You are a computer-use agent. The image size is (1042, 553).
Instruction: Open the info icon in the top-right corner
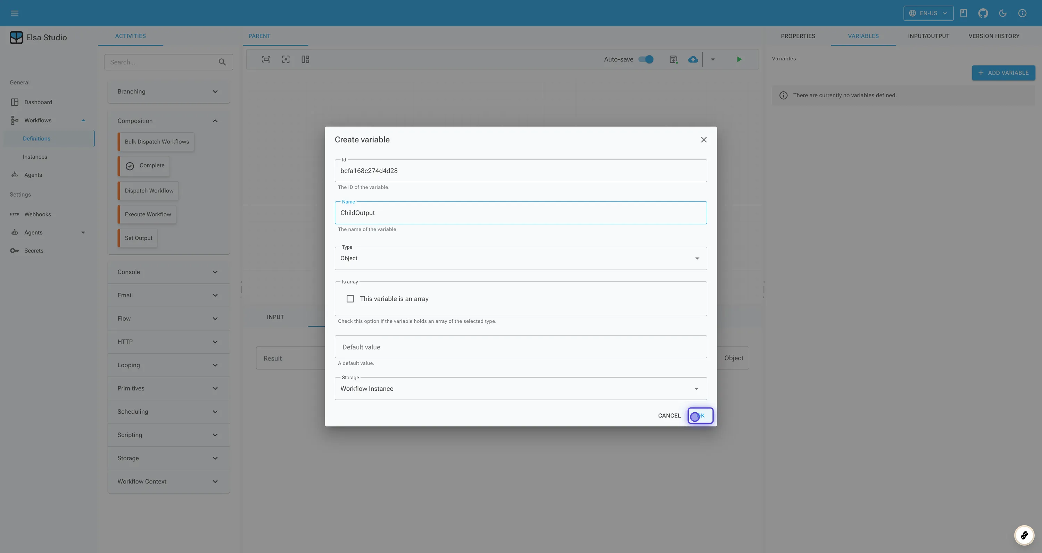point(1023,13)
